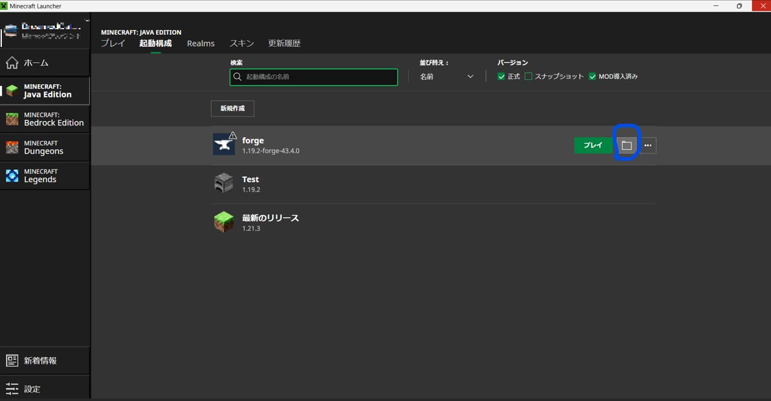Select the Test furnace profile icon
The width and height of the screenshot is (771, 401).
[224, 183]
